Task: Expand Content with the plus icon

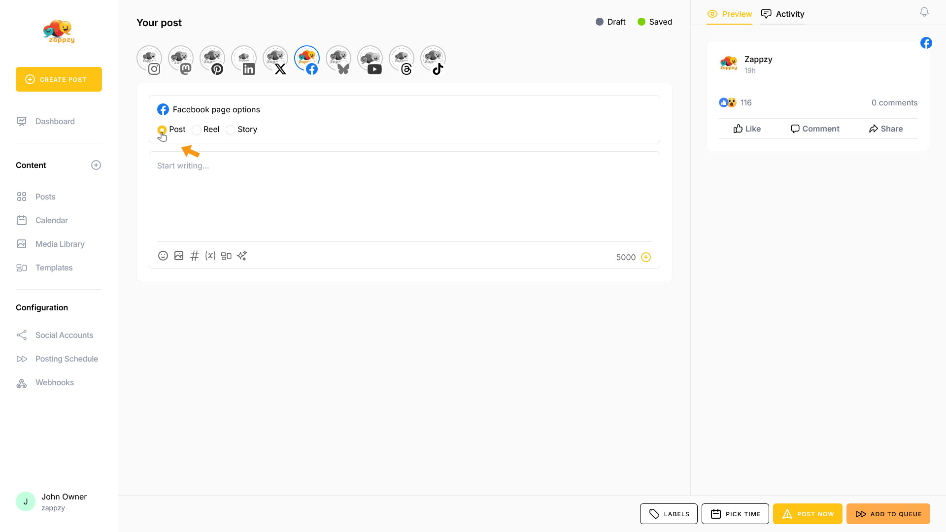Action: click(x=96, y=165)
